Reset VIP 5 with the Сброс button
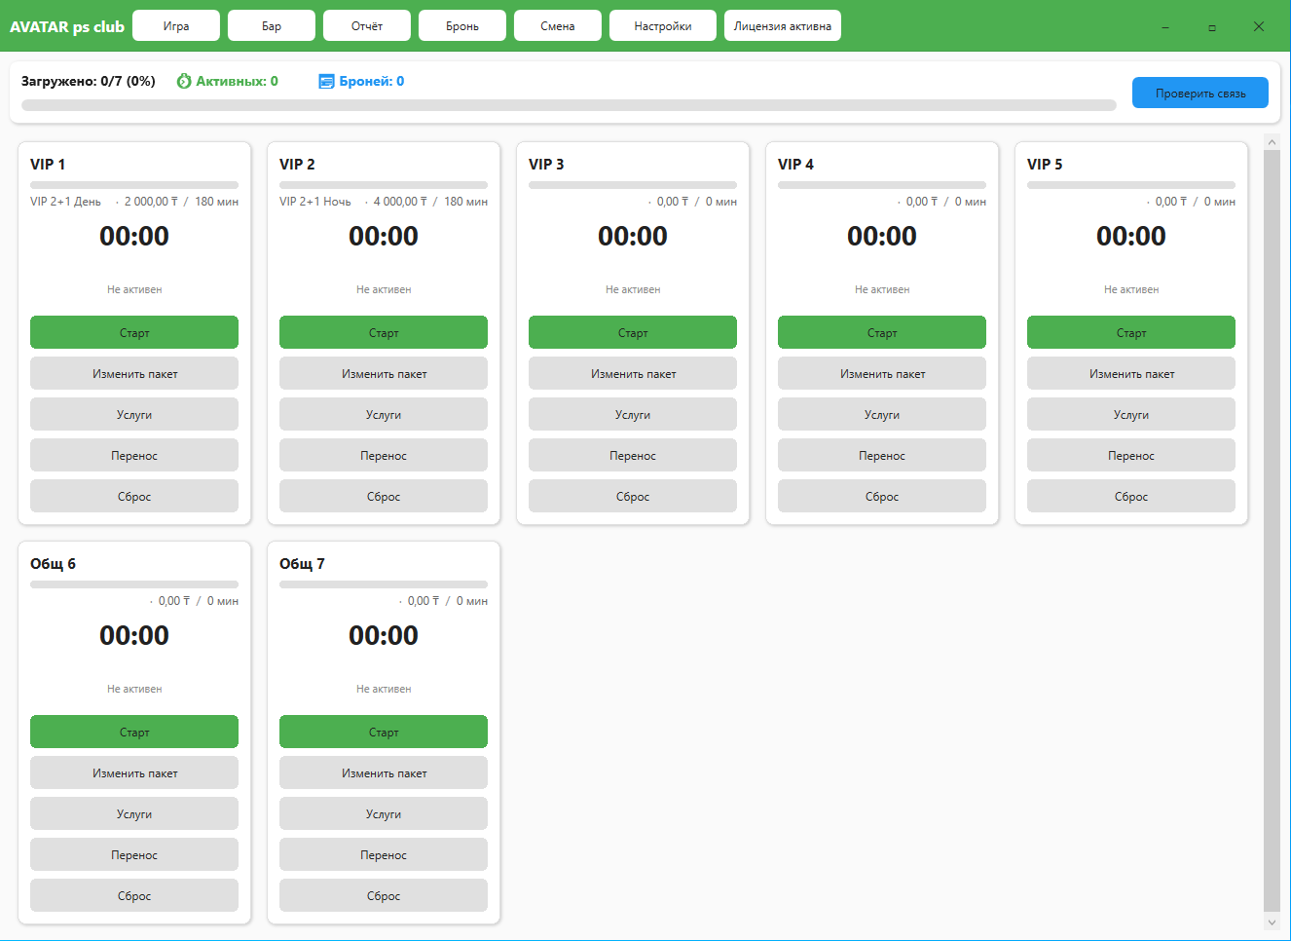 pos(1131,496)
